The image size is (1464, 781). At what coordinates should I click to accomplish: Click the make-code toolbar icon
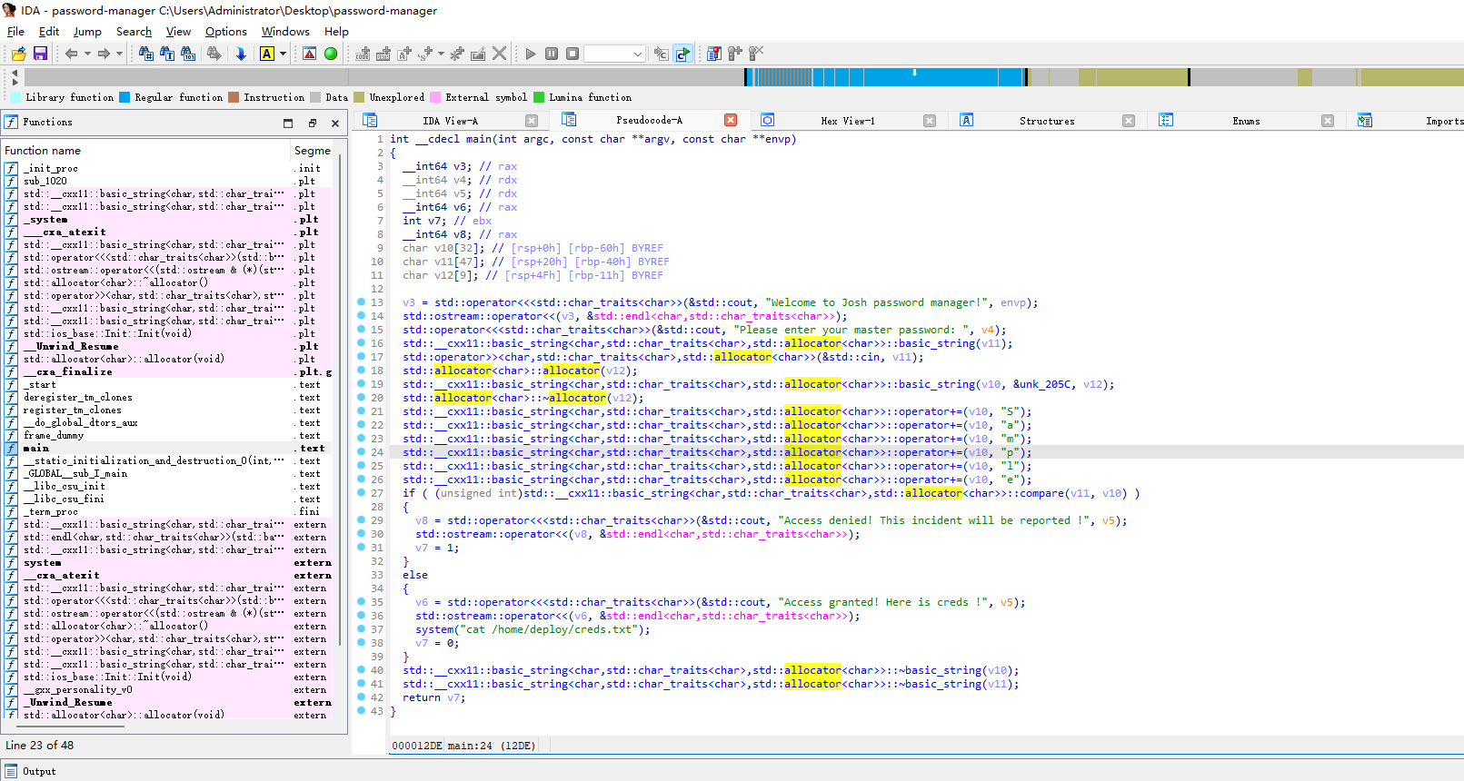[363, 54]
